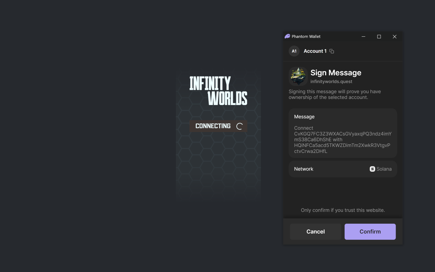Click the Sign Message heading

[x=336, y=73]
